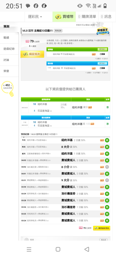Click the 單場殺手 badge icon

pyautogui.click(x=103, y=31)
